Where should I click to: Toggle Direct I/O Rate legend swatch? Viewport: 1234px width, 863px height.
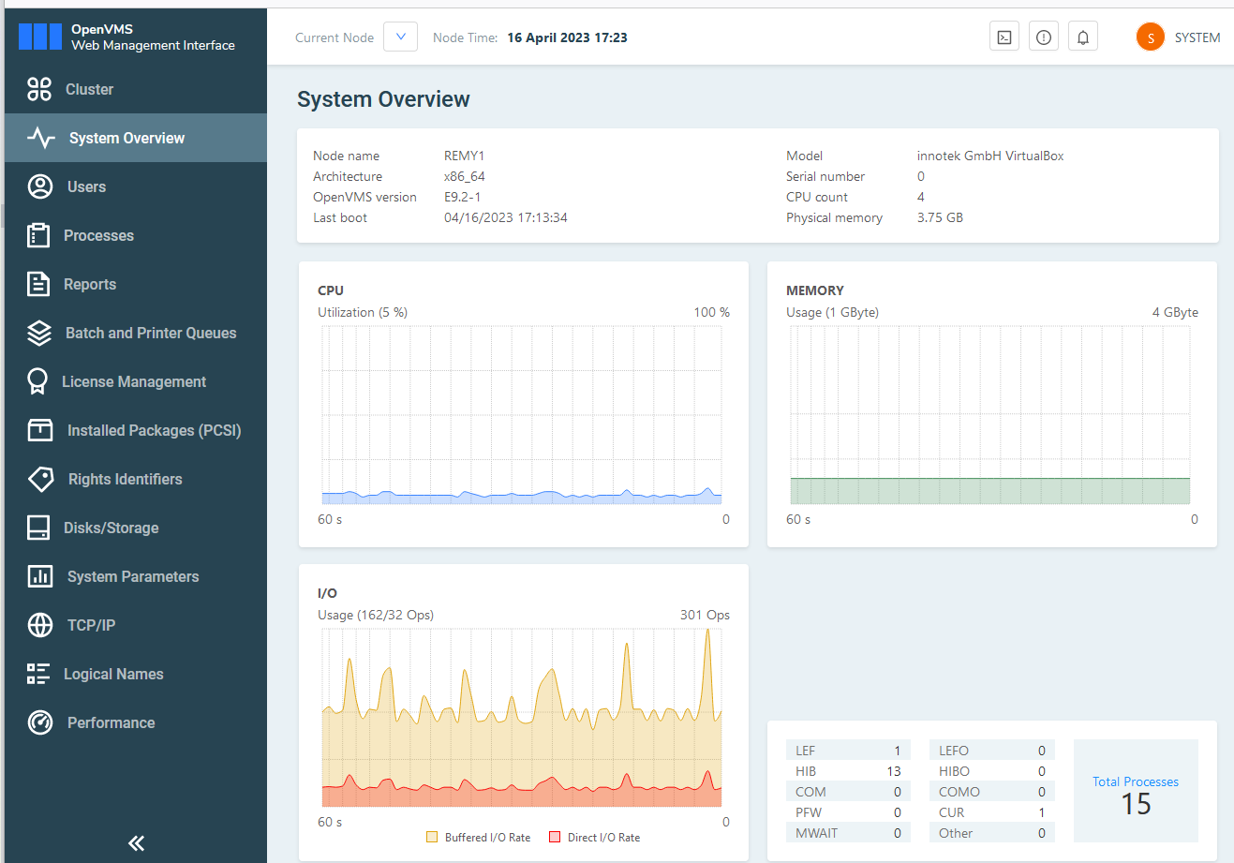pos(555,838)
